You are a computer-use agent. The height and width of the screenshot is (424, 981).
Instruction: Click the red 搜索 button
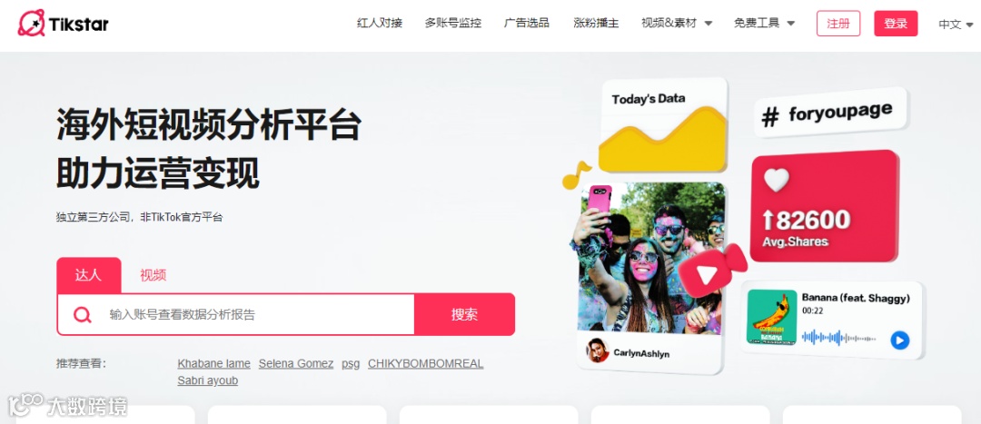pyautogui.click(x=465, y=314)
